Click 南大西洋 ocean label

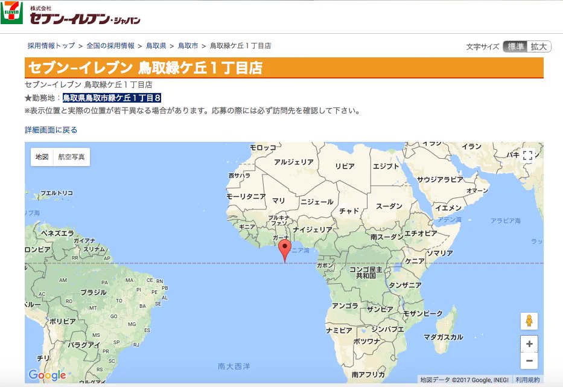[x=234, y=366]
